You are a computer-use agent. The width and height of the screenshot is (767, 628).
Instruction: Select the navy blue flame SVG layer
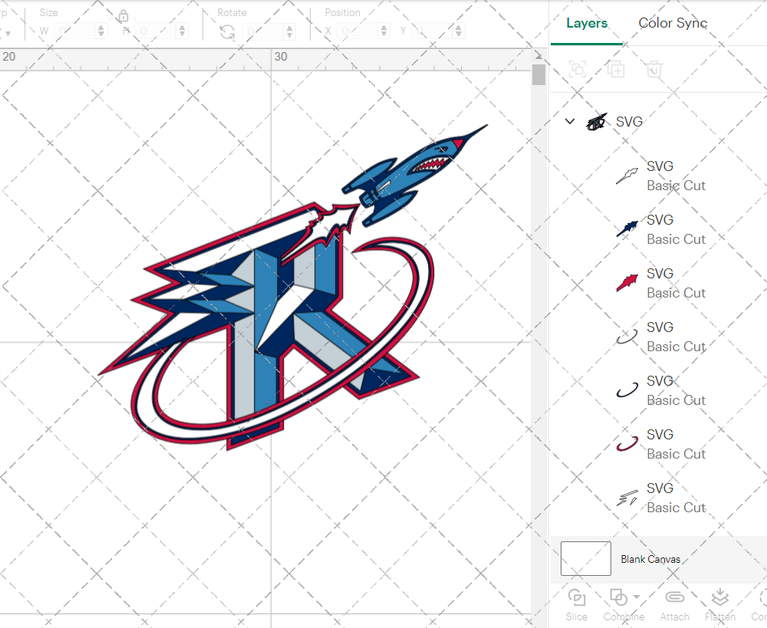pos(660,229)
